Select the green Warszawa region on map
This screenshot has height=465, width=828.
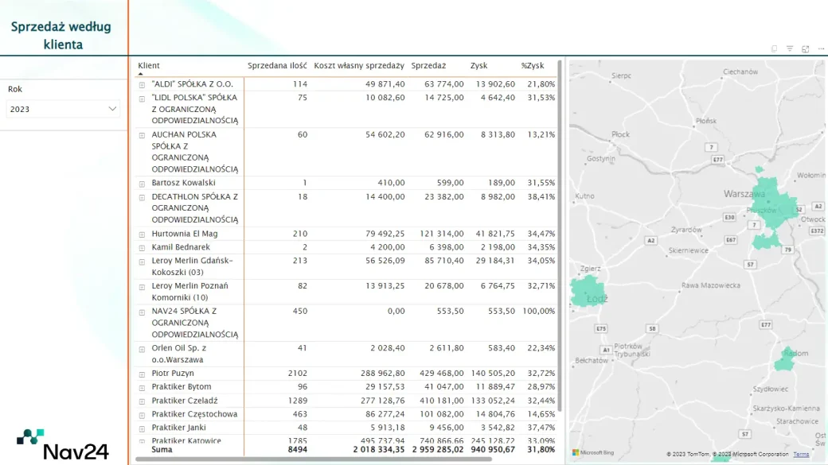pos(774,203)
